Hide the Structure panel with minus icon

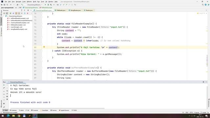[31, 10]
